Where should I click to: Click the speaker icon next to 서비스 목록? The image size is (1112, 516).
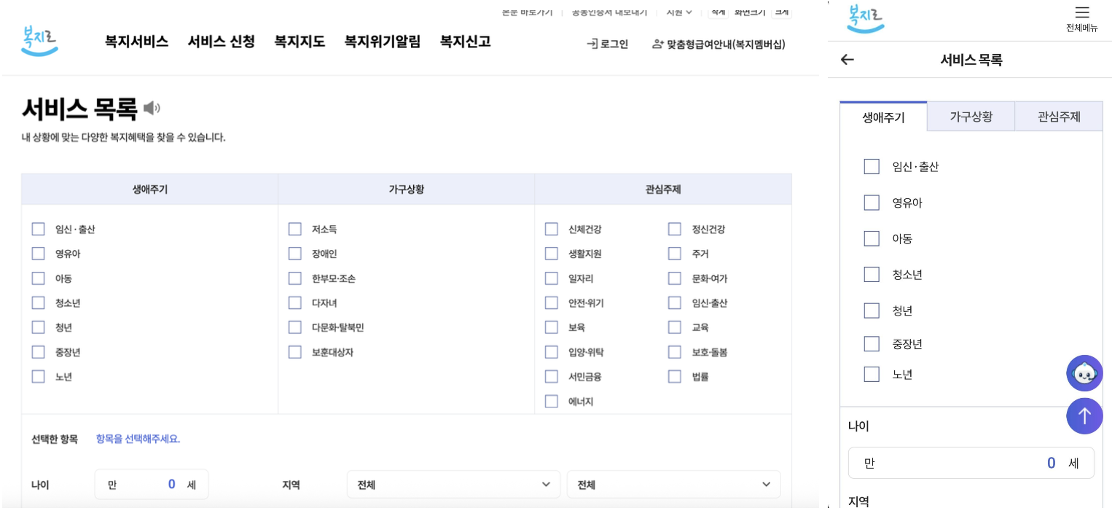tap(151, 109)
